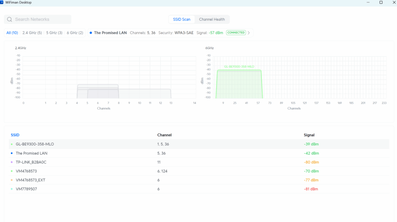397x222 pixels.
Task: Select The Promised LAN table row
Action: [199, 153]
